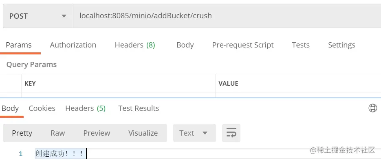Click the VALUE column header

[228, 84]
